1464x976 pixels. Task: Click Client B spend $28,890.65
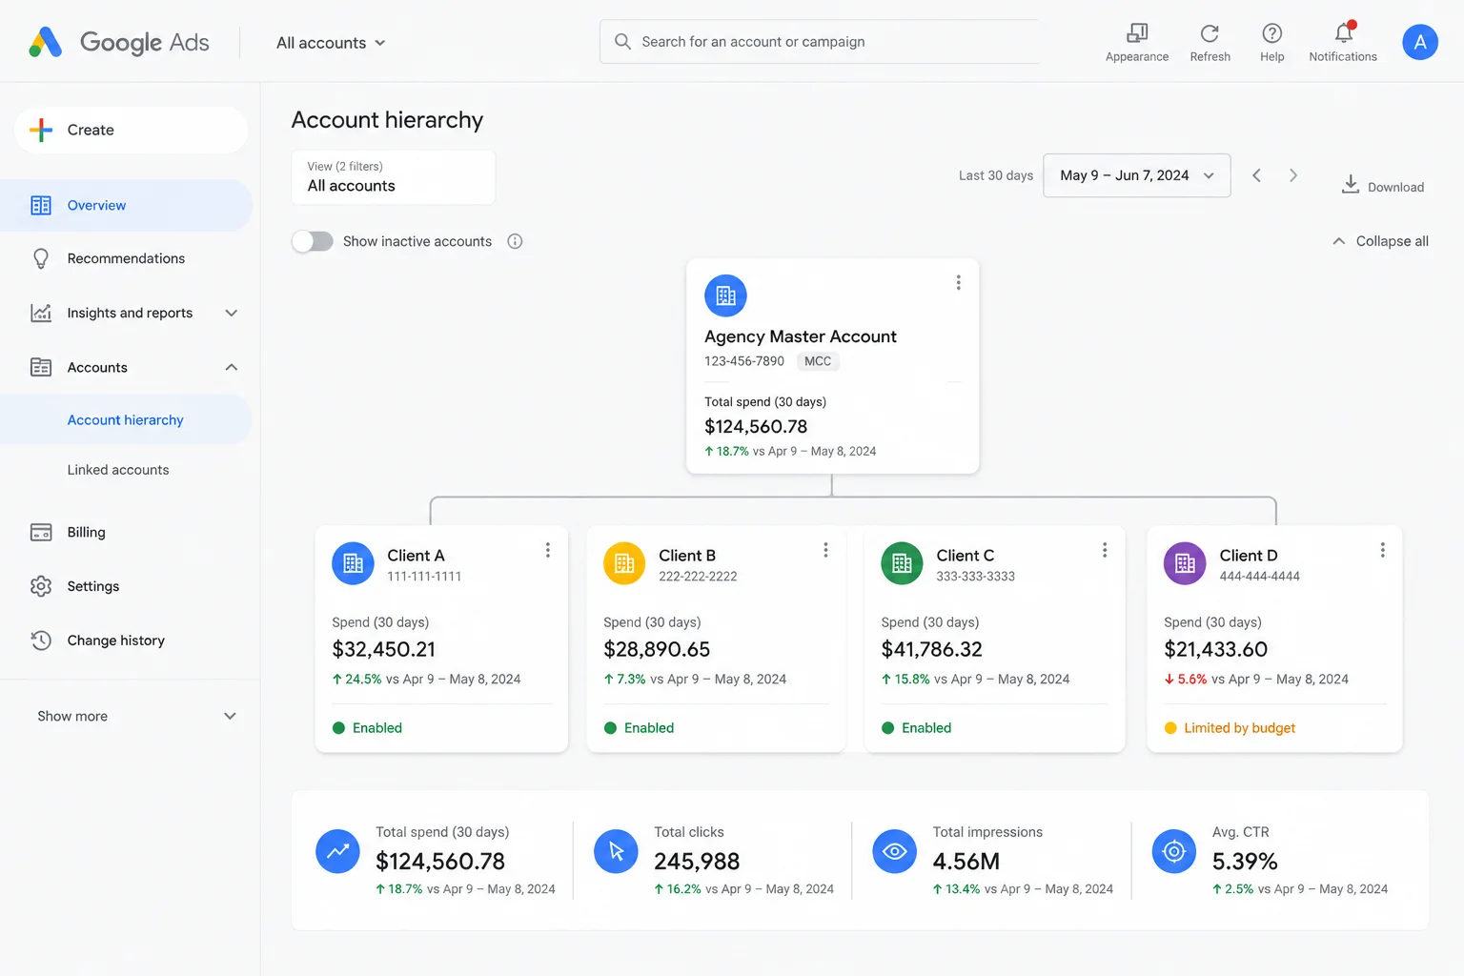coord(657,649)
